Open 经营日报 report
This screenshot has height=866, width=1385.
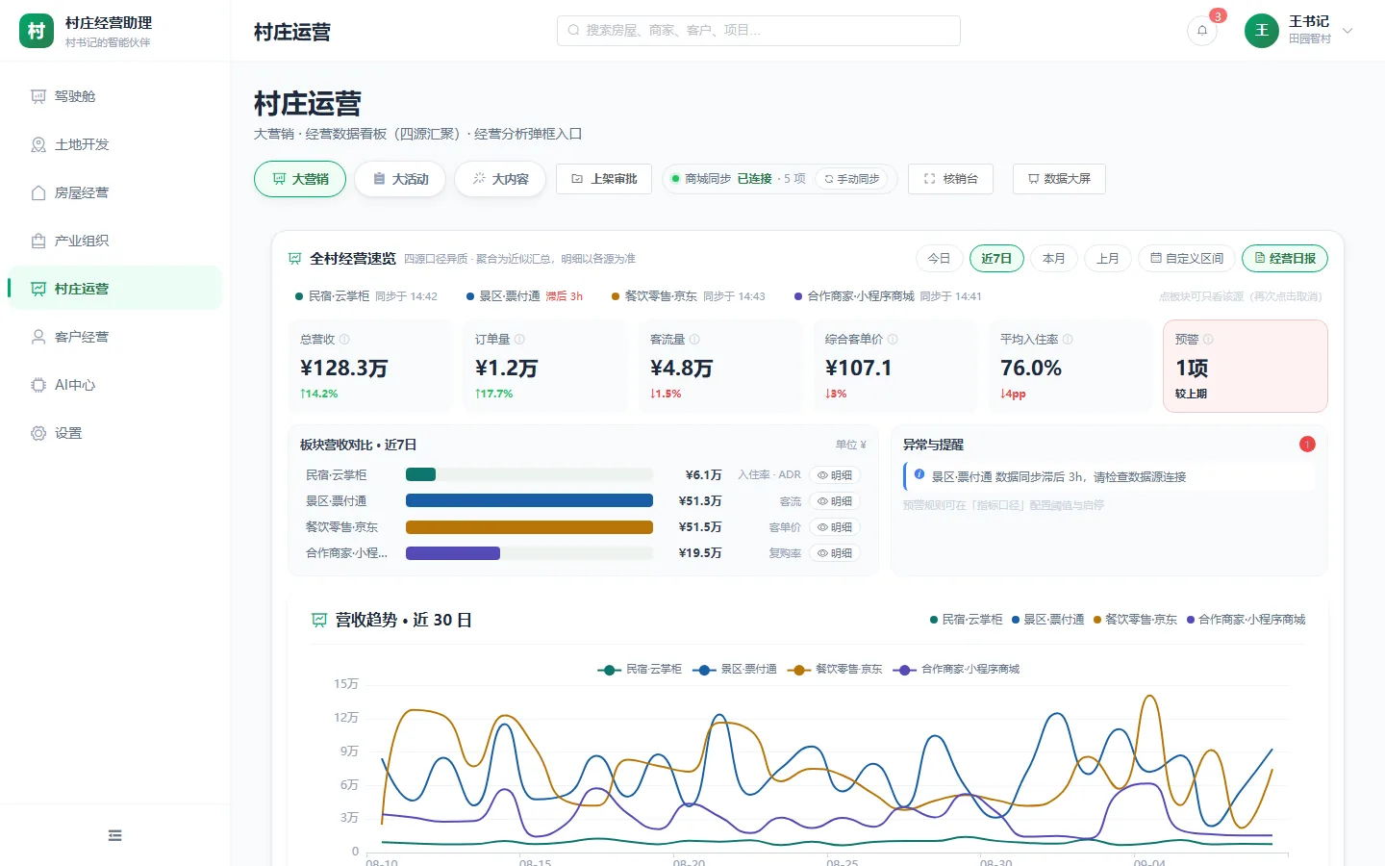click(x=1285, y=258)
